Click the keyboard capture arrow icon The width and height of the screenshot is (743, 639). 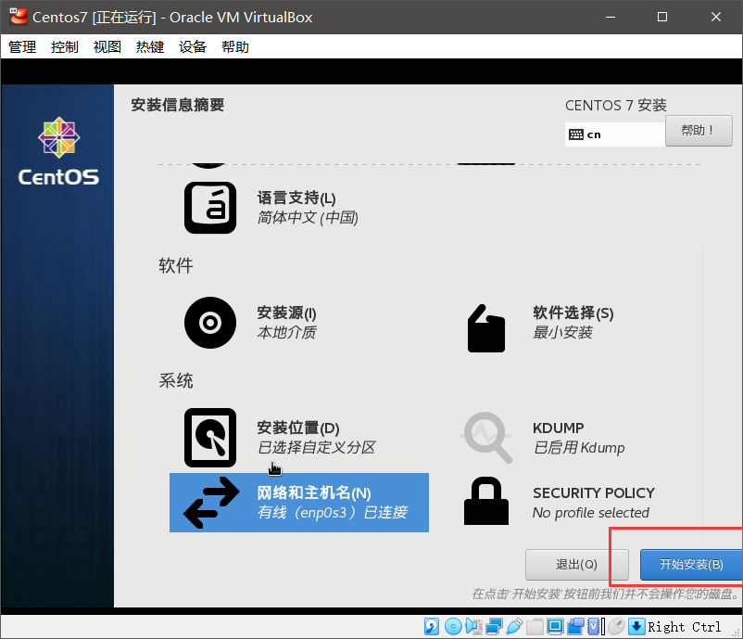pyautogui.click(x=636, y=626)
